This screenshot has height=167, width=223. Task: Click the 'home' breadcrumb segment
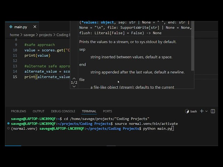(14, 35)
